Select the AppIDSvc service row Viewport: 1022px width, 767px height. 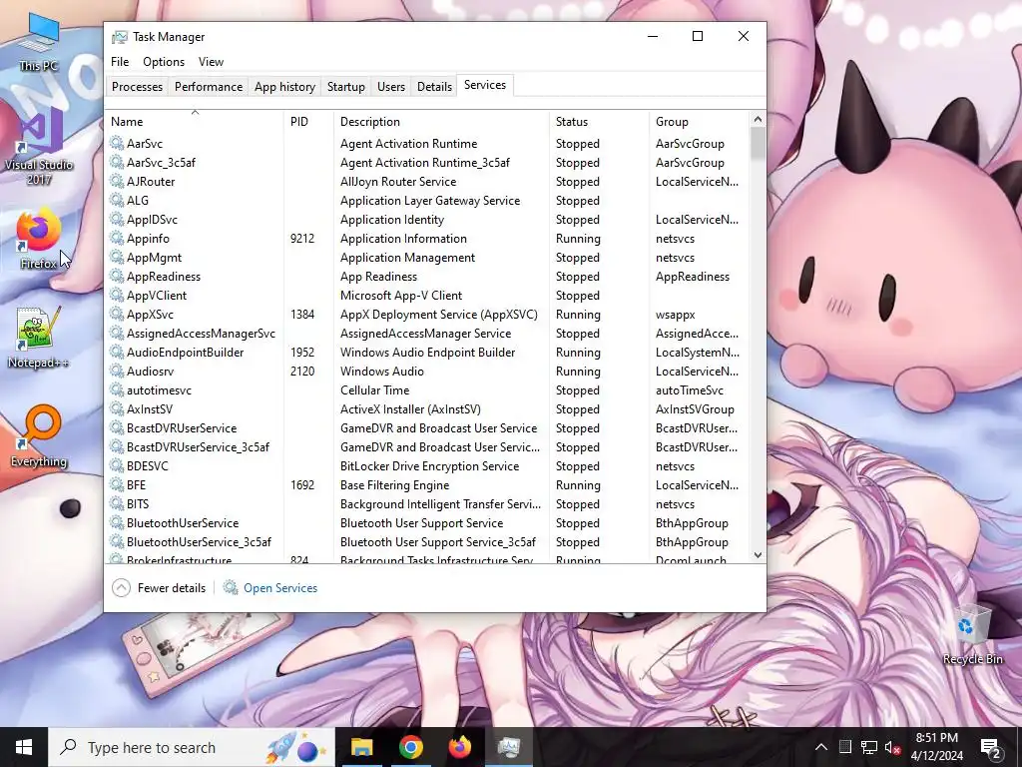(427, 219)
